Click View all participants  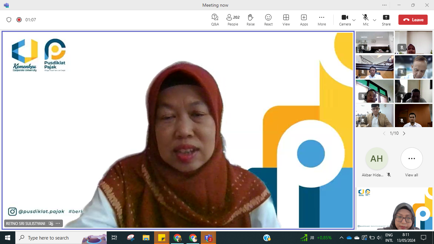[x=411, y=159]
